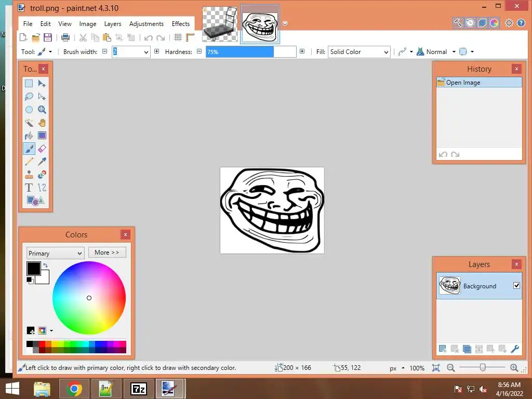Open the Primary color selector dropdown
The height and width of the screenshot is (399, 532).
(55, 253)
